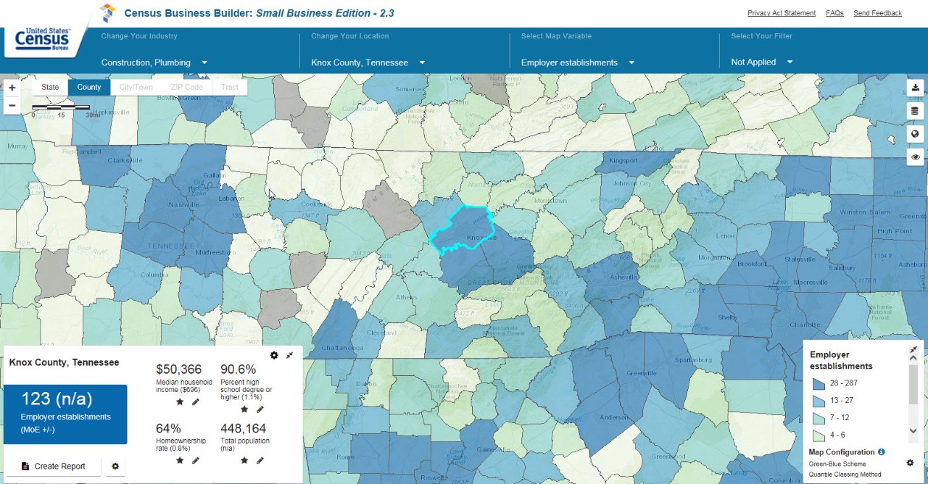Click the Clarksville label on the map
This screenshot has width=928, height=484.
125,161
